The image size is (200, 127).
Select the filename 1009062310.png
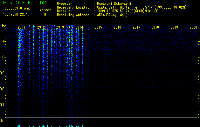(17, 8)
